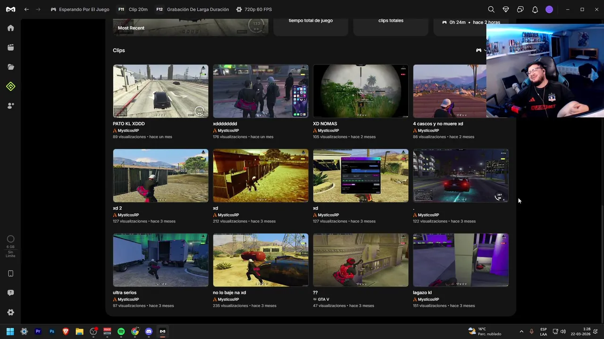
Task: Expand the game filter dropdown beside Clips
Action: pyautogui.click(x=481, y=50)
